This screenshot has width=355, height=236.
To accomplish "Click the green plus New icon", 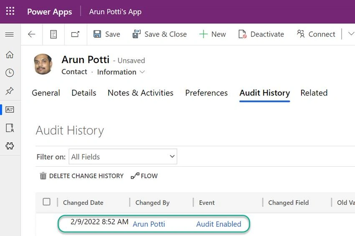I will (203, 34).
